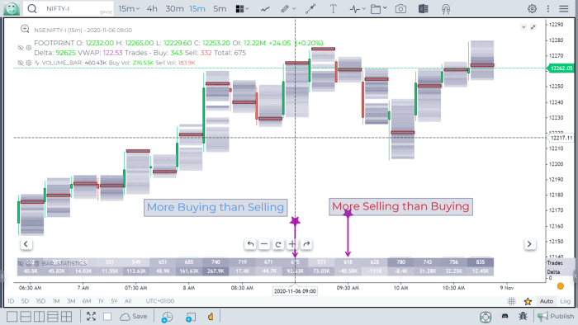Toggle the grid lines icon
578x325 pixels.
(x=511, y=301)
